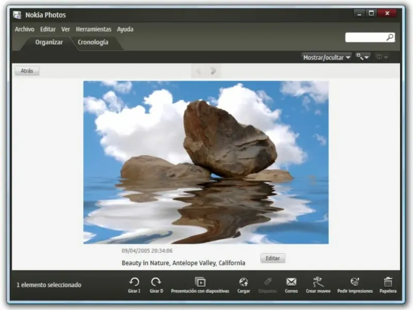Open the Ayuda menu
This screenshot has width=413, height=310.
point(125,29)
